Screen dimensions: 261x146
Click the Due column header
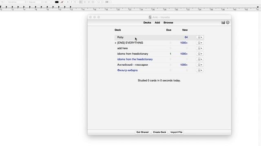click(168, 30)
